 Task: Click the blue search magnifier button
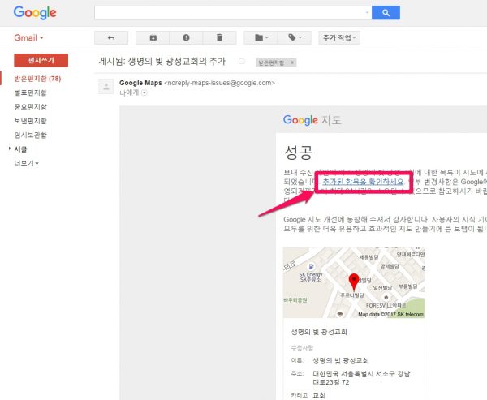386,13
